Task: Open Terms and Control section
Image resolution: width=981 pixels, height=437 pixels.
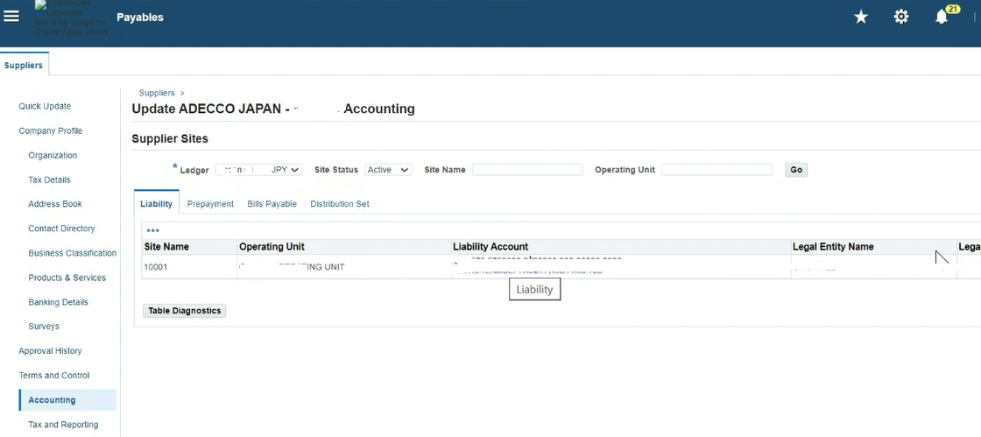Action: [x=53, y=375]
